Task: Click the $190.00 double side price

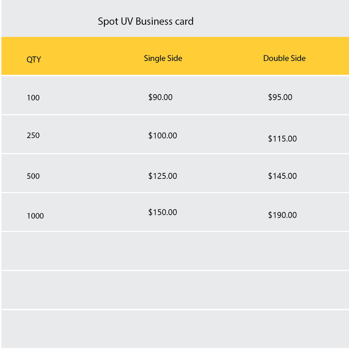Action: click(282, 215)
